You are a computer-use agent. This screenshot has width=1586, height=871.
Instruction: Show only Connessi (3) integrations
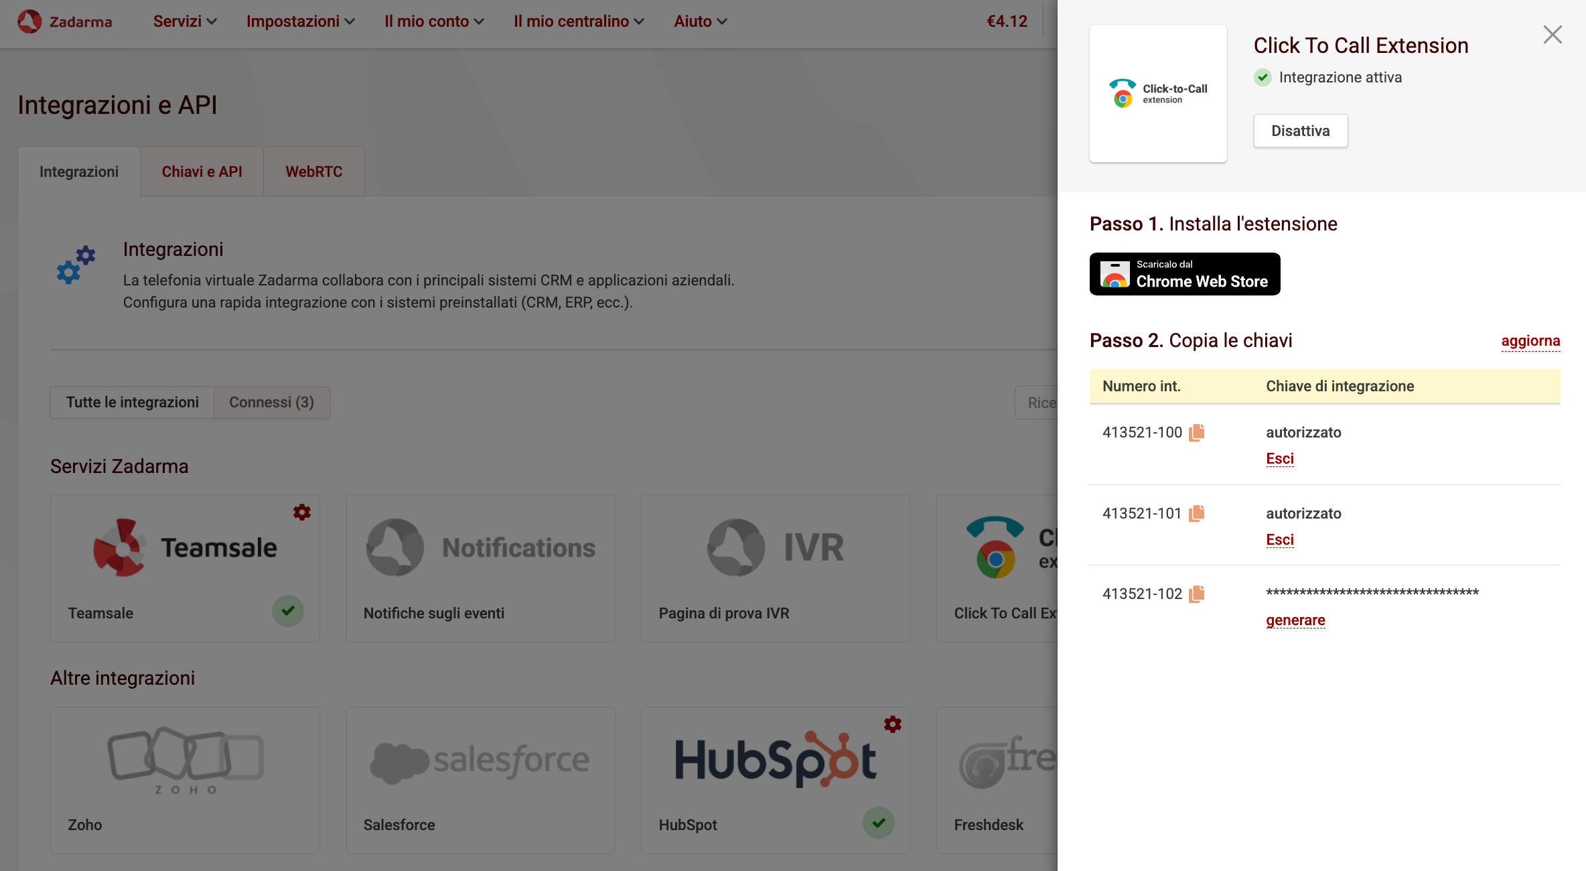point(271,403)
